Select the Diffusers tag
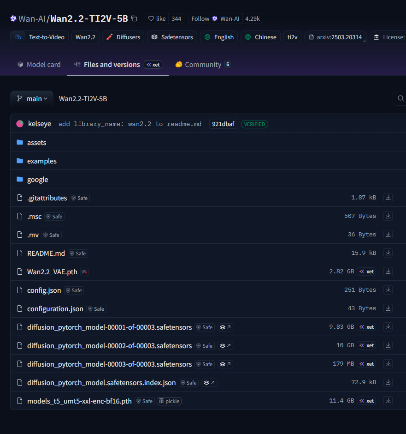This screenshot has height=434, width=406. point(123,37)
